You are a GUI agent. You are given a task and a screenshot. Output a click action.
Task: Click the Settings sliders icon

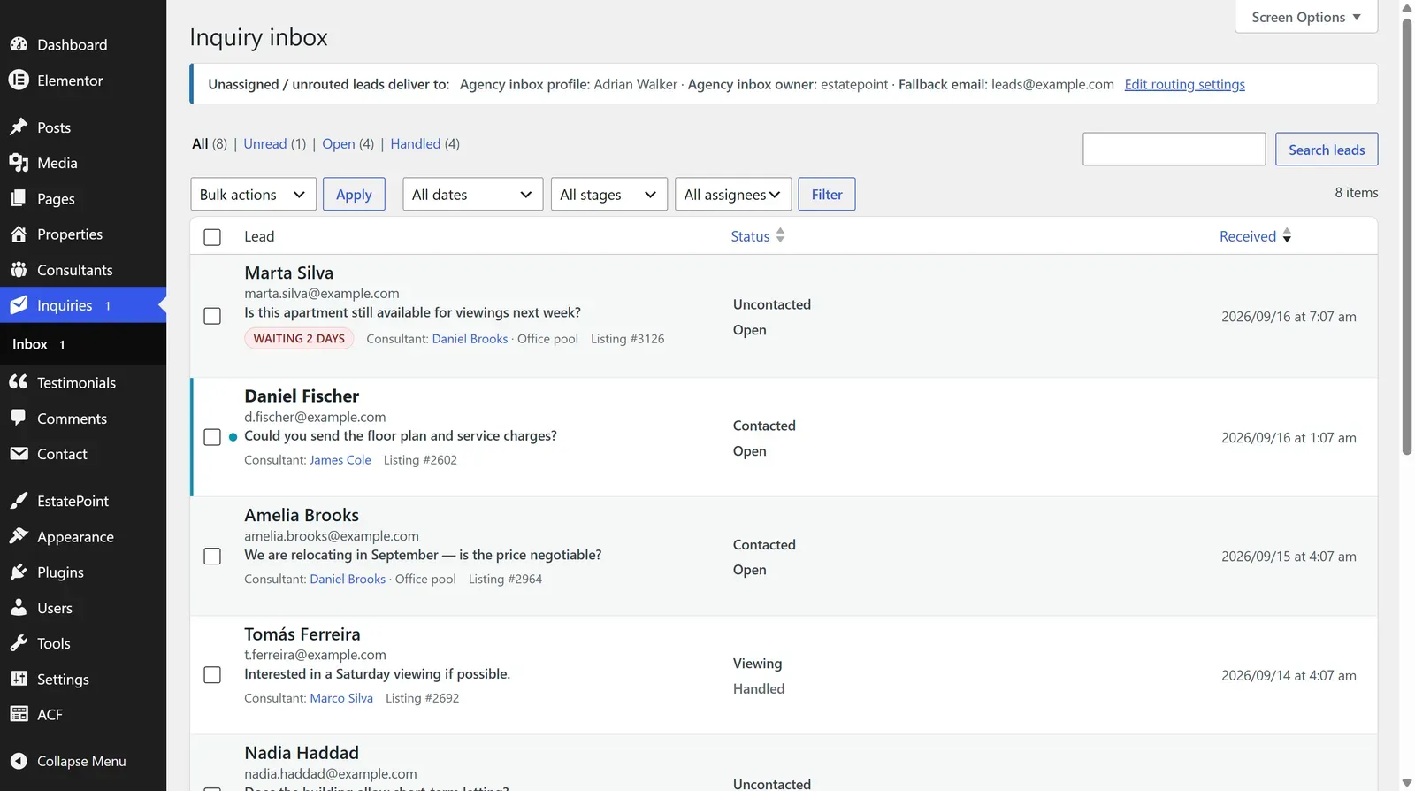click(x=19, y=679)
